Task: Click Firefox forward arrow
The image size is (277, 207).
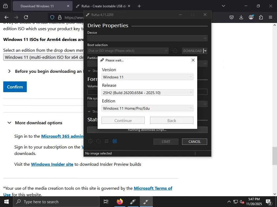Action: tap(16, 17)
